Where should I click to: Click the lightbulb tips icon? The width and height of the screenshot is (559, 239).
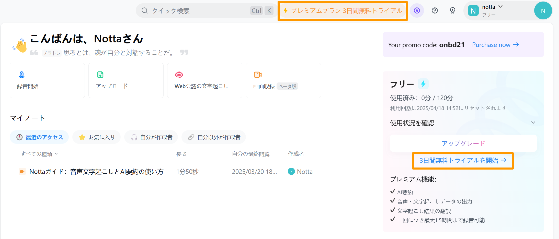pyautogui.click(x=452, y=10)
